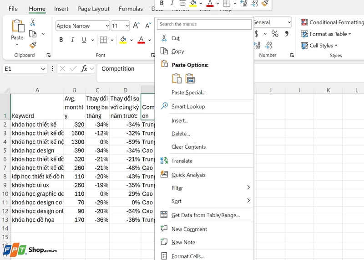Open the Name Box dropdown for E1
This screenshot has height=260, width=364.
(43, 69)
